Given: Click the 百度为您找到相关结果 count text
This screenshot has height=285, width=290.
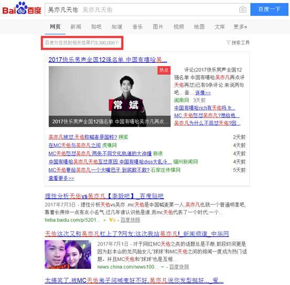Looking at the screenshot, I should click(82, 42).
